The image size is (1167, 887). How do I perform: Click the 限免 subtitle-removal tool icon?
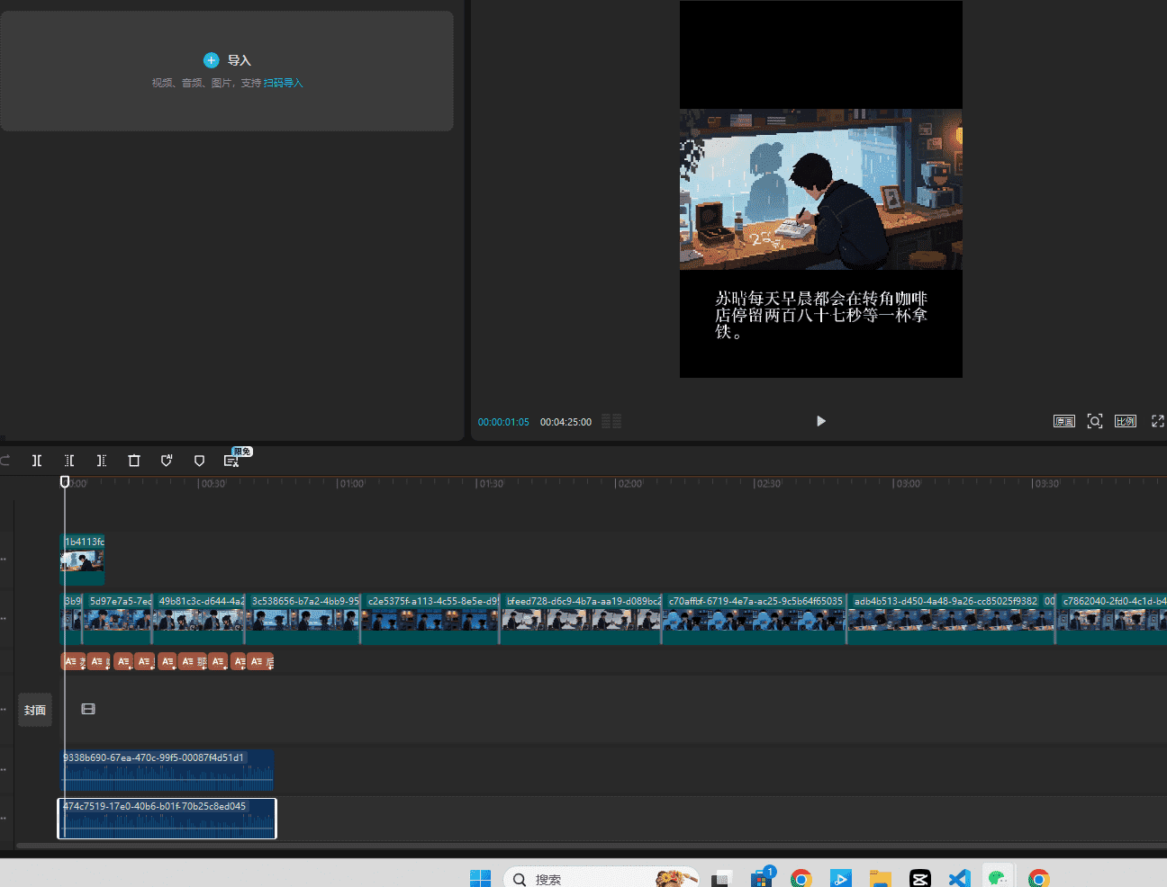click(231, 461)
